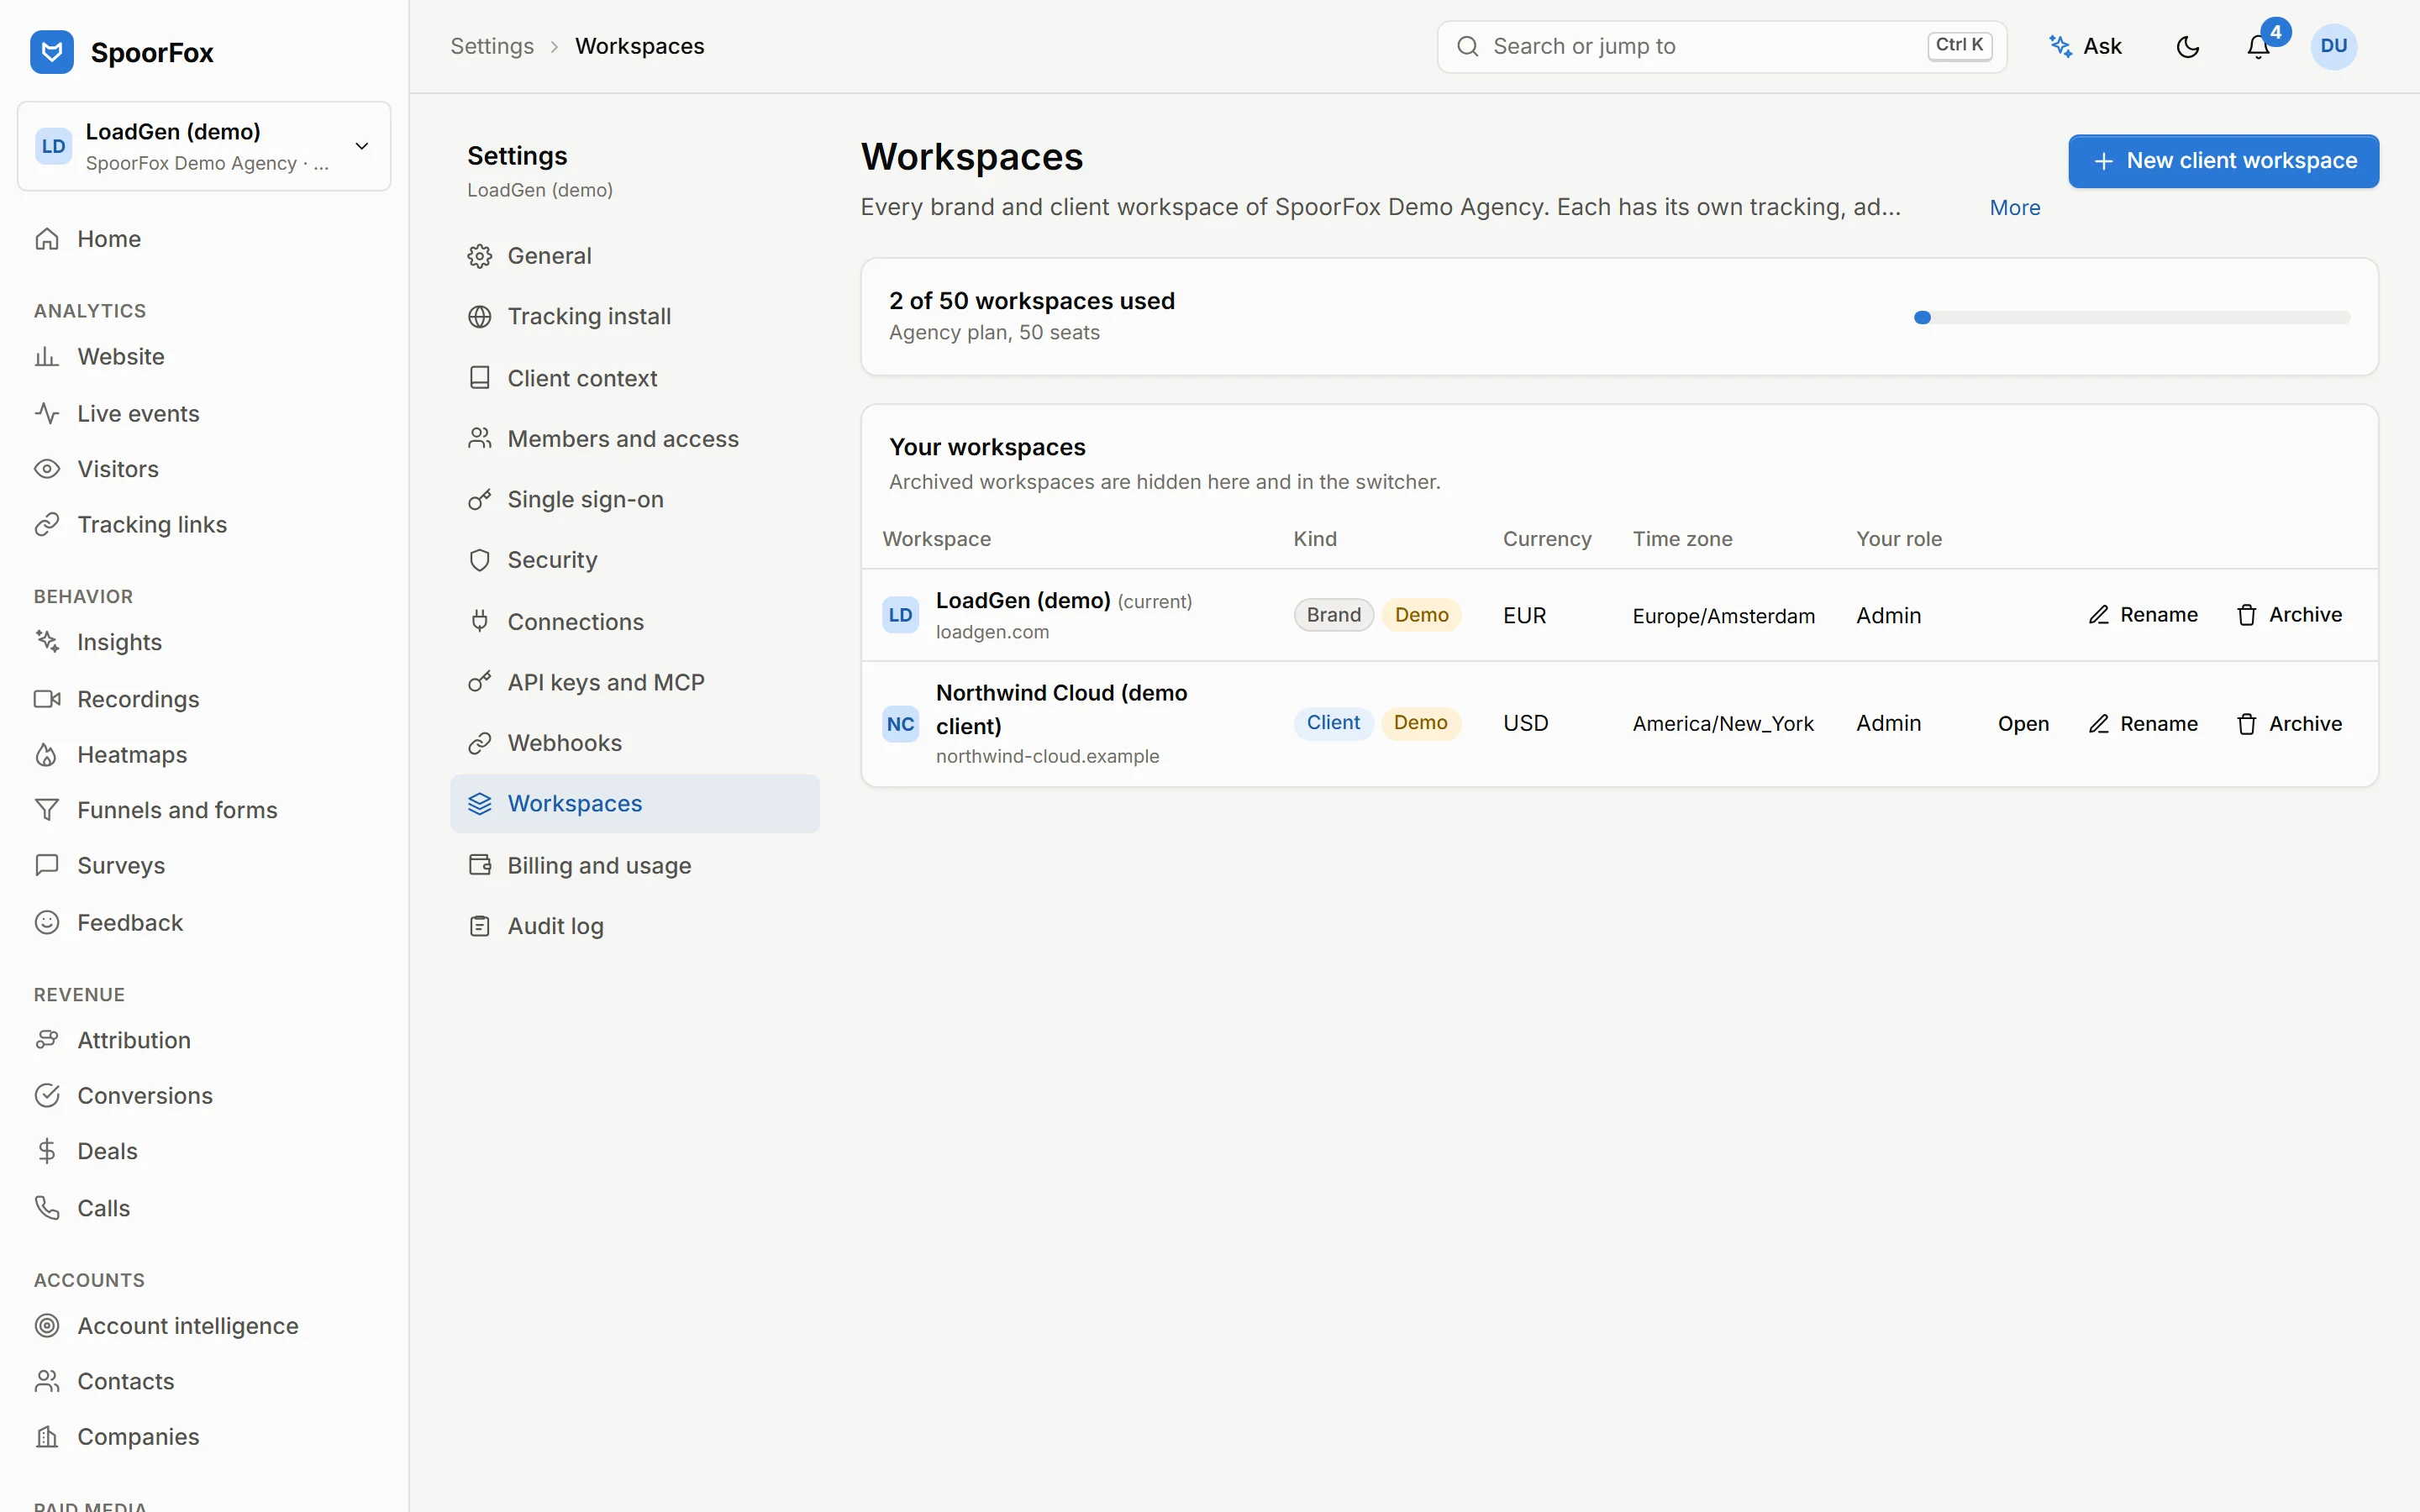Screen dimensions: 2420x1512
Task: Select Tracking install settings
Action: [x=635, y=317]
